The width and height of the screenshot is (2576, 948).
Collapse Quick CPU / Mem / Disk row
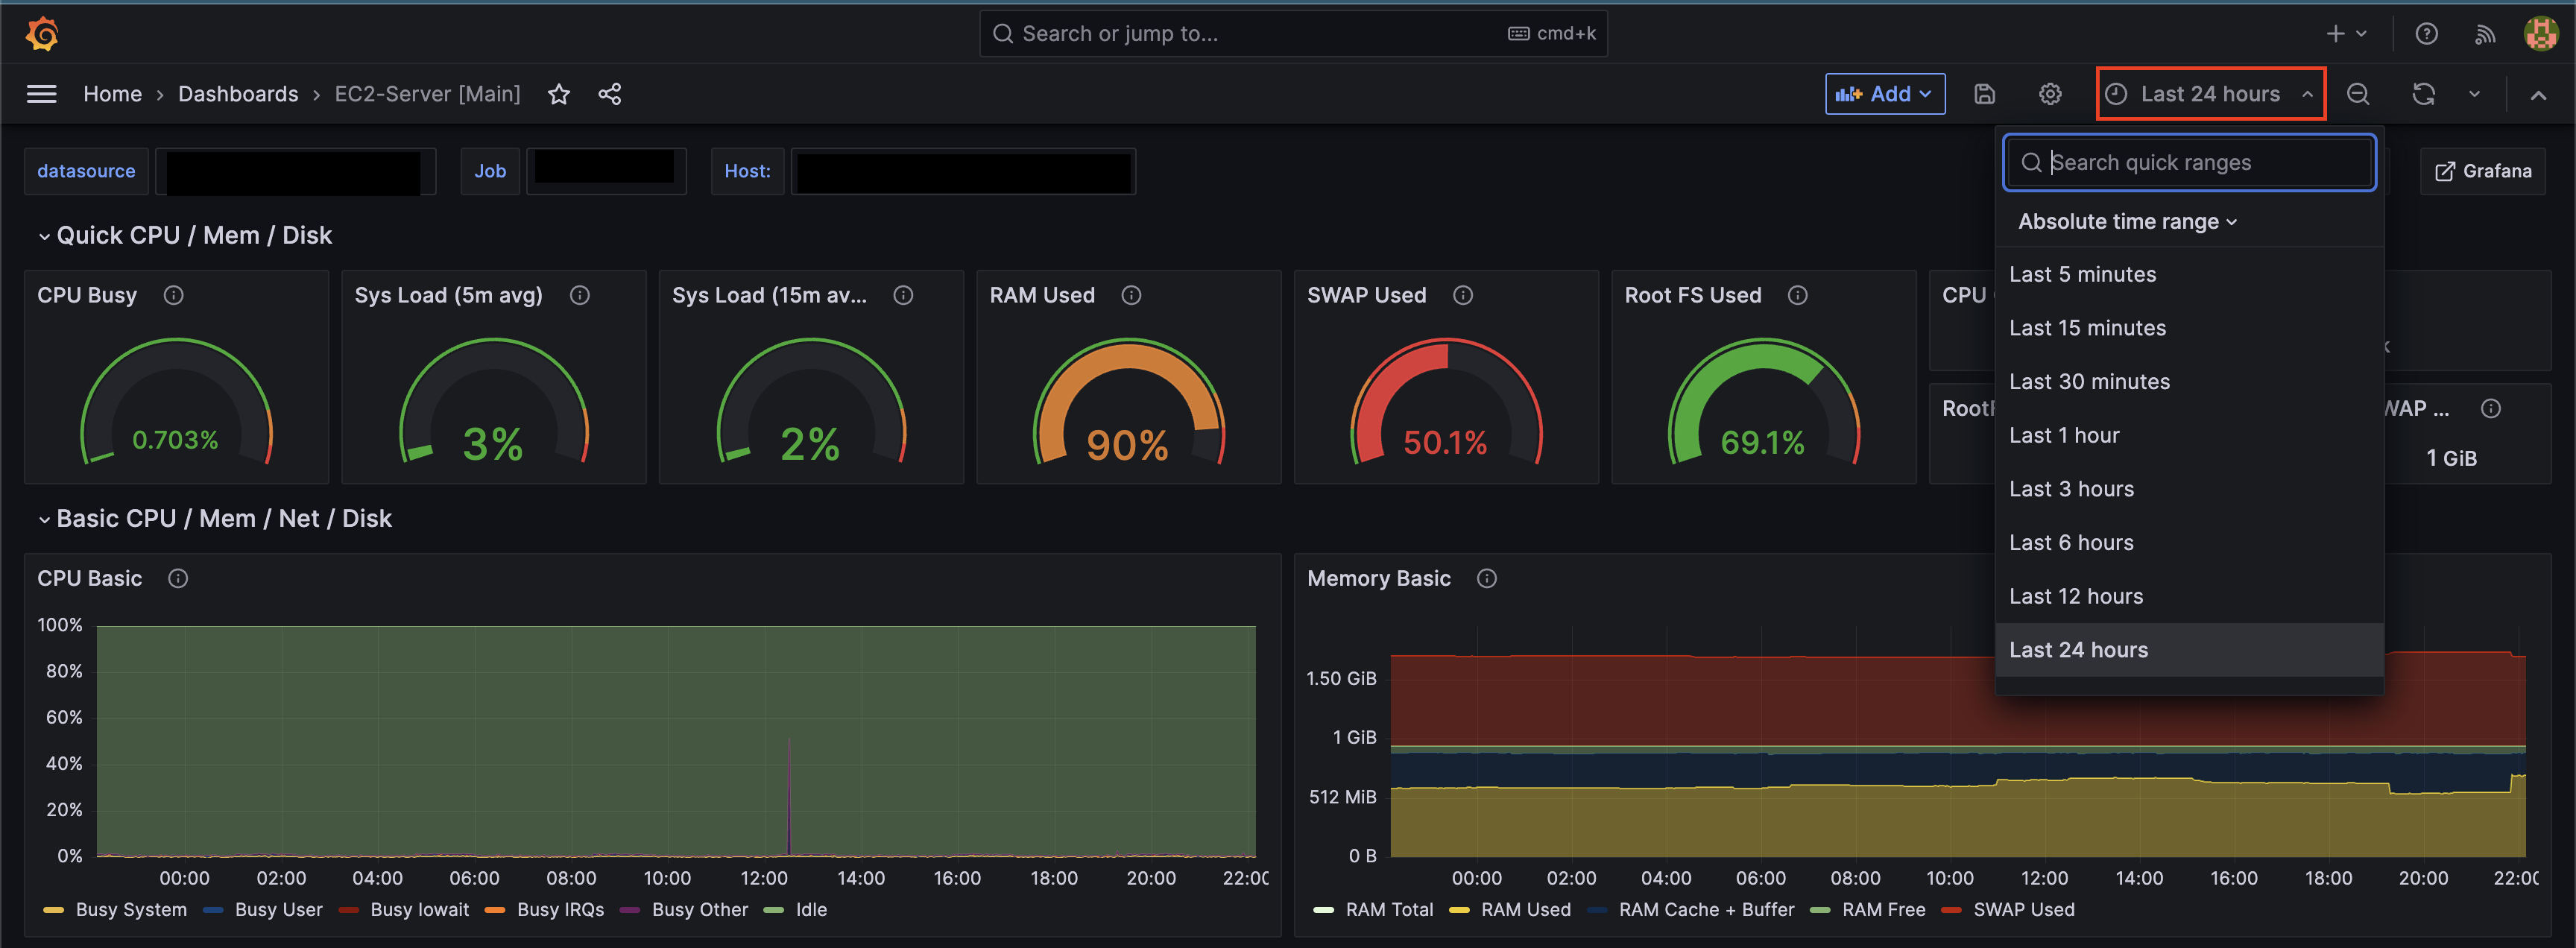44,236
